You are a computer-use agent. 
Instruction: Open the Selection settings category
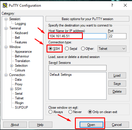tap(21, 66)
